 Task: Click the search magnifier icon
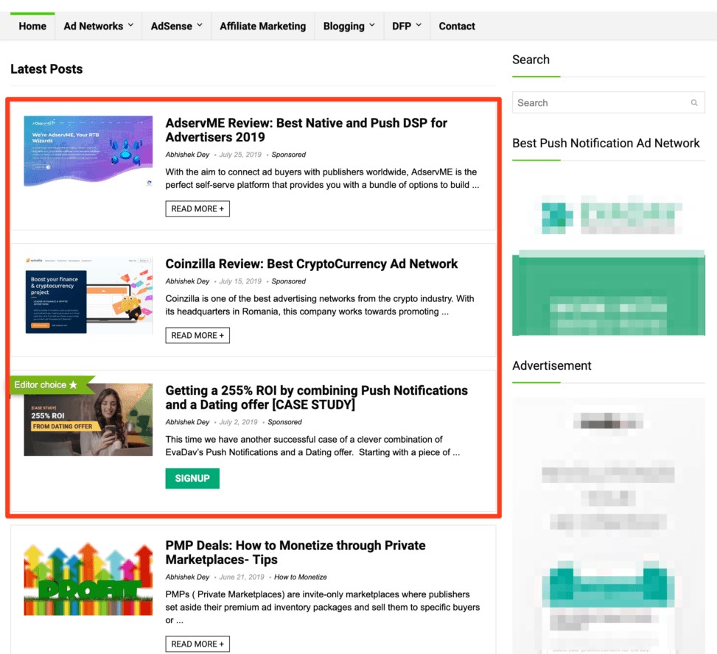tap(693, 103)
